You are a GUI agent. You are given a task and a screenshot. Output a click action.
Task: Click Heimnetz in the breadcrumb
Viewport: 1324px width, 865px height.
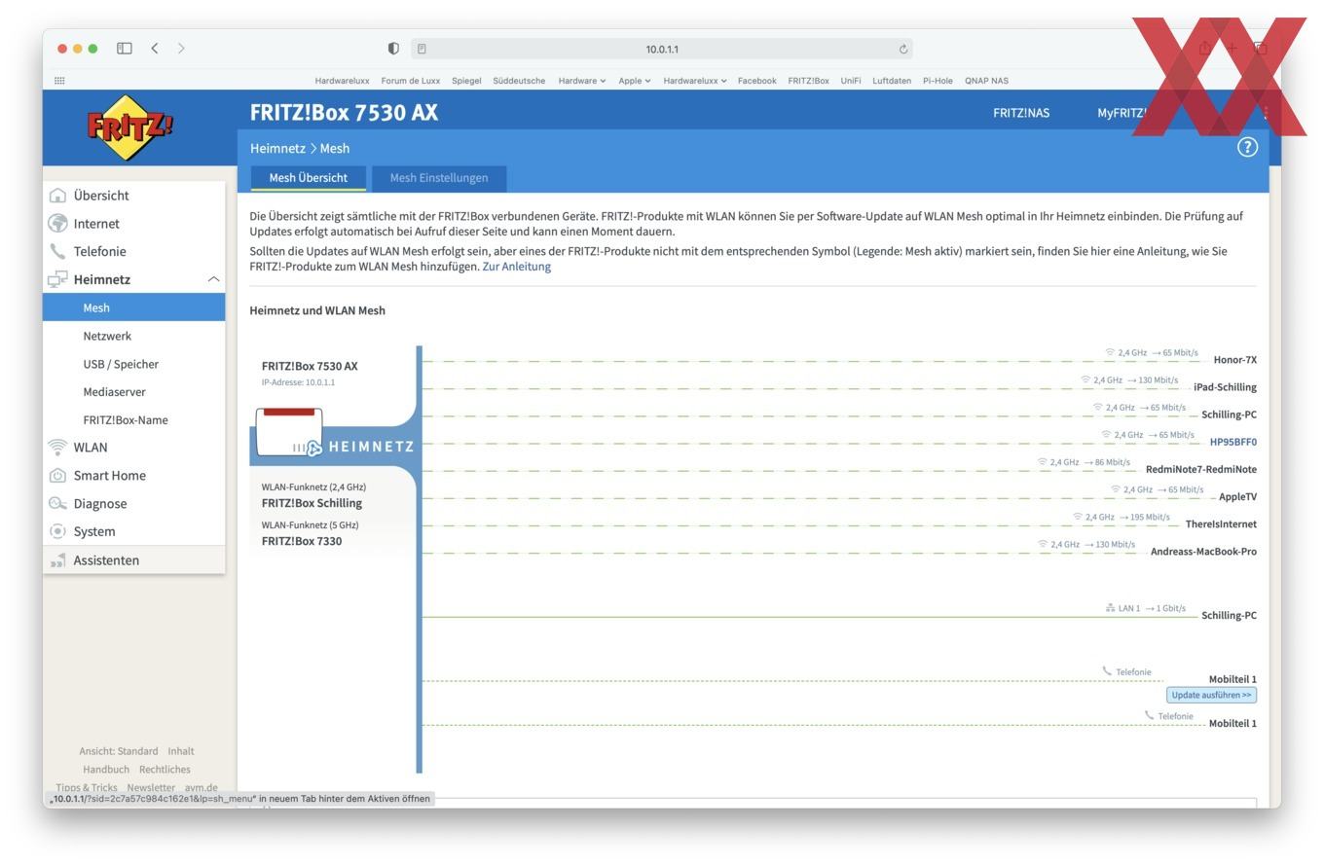(x=277, y=148)
